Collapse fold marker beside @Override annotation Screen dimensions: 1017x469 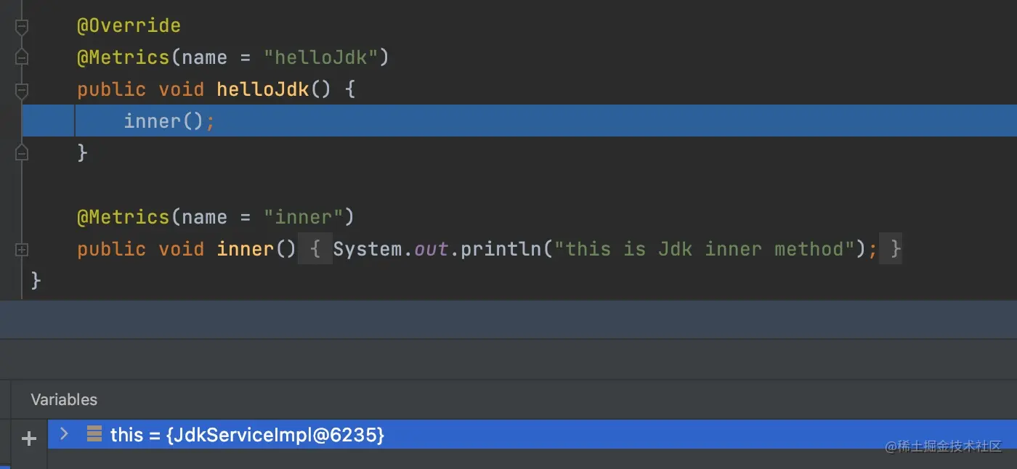(x=22, y=26)
